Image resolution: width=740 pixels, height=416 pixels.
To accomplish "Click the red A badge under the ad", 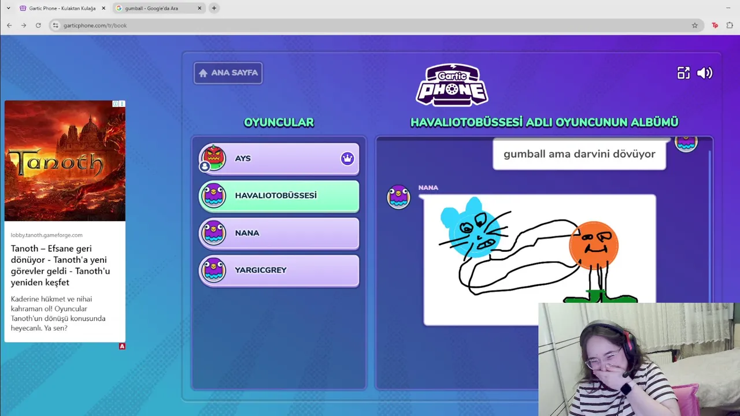I will coord(122,346).
